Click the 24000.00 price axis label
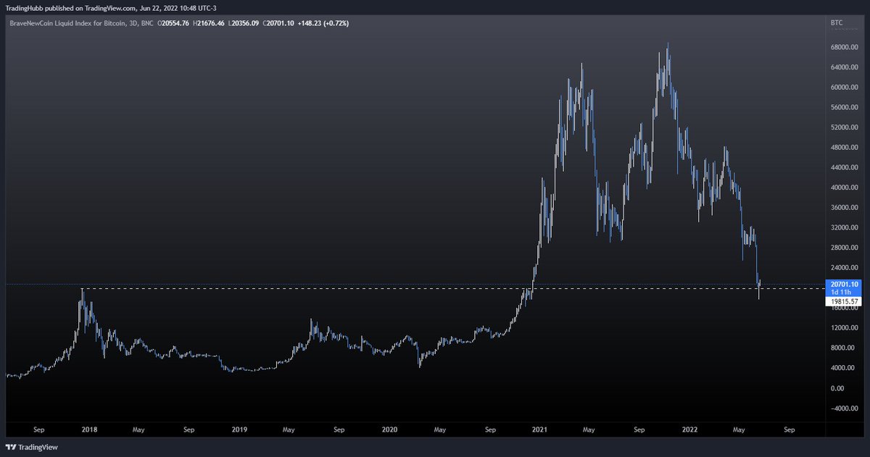870x457 pixels. point(845,267)
